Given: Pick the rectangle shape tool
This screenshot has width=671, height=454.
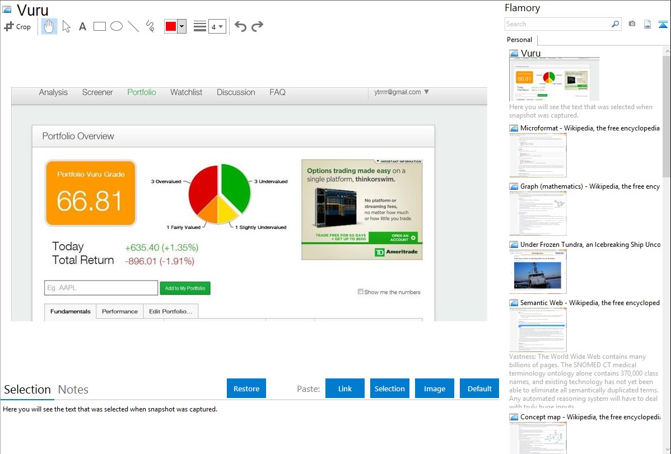Looking at the screenshot, I should coord(100,26).
